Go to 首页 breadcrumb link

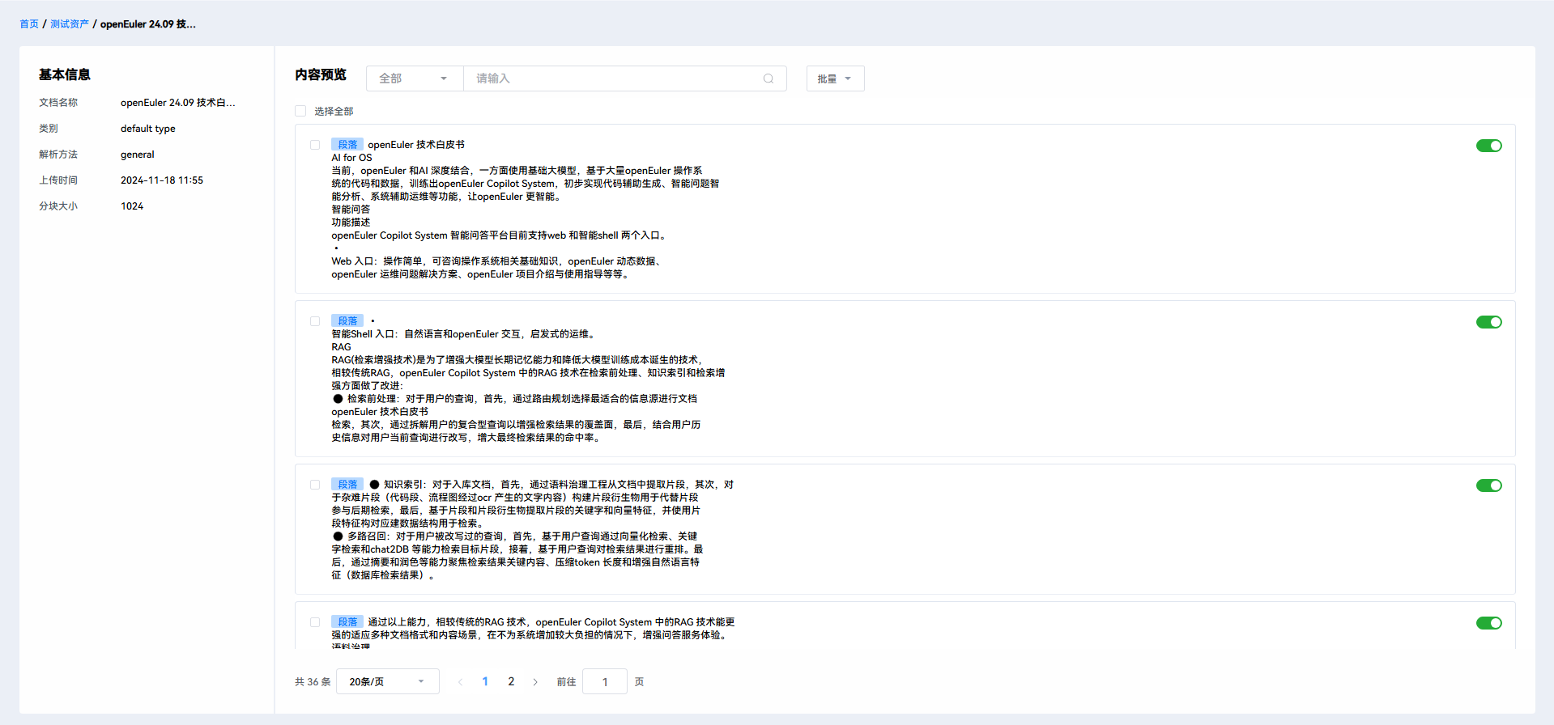tap(29, 24)
